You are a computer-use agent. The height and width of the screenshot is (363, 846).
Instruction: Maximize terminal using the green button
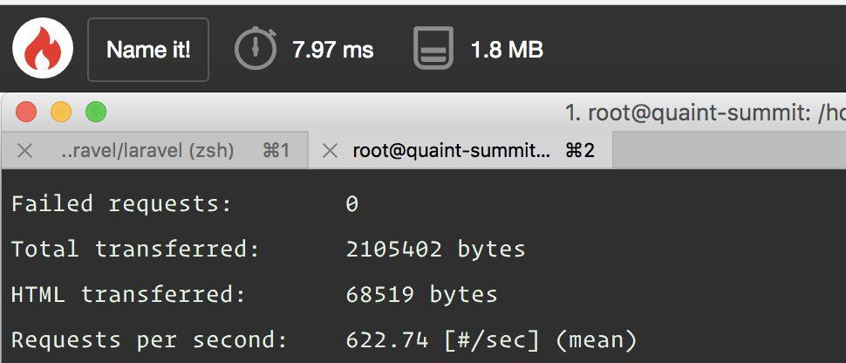tap(95, 113)
